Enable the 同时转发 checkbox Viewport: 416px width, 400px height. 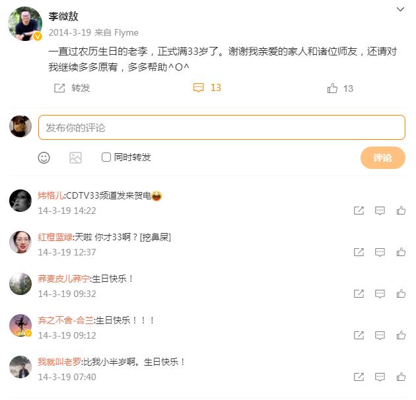[x=106, y=157]
